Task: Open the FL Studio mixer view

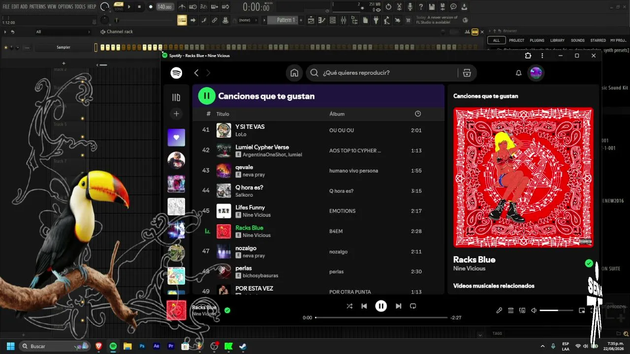Action: (344, 20)
